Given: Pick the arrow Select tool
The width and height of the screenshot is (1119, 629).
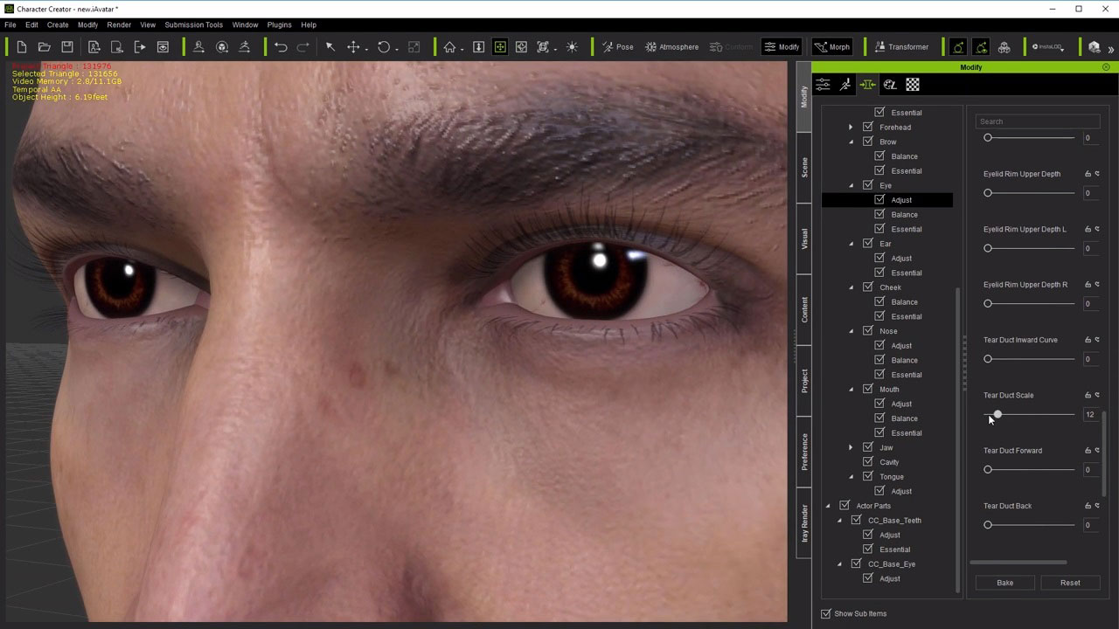Looking at the screenshot, I should [330, 47].
